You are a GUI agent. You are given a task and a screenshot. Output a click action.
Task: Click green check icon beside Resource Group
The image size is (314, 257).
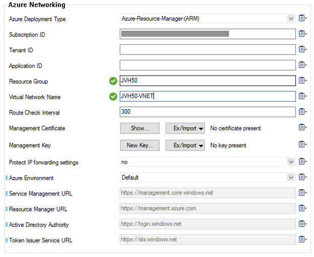pos(113,81)
